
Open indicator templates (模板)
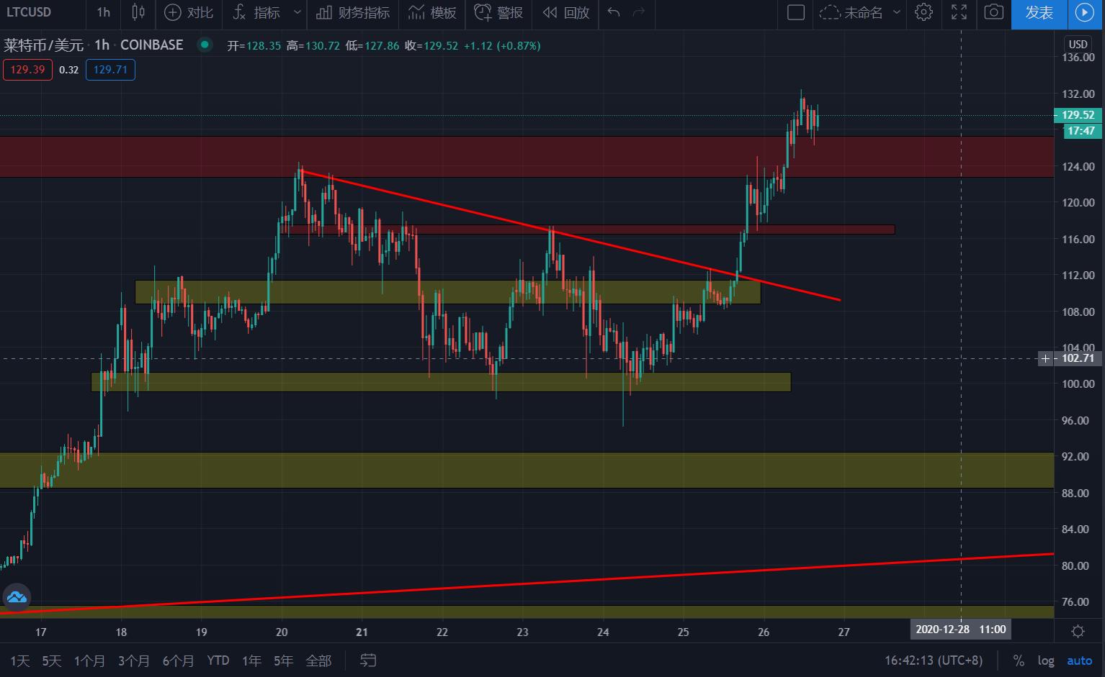tap(432, 12)
